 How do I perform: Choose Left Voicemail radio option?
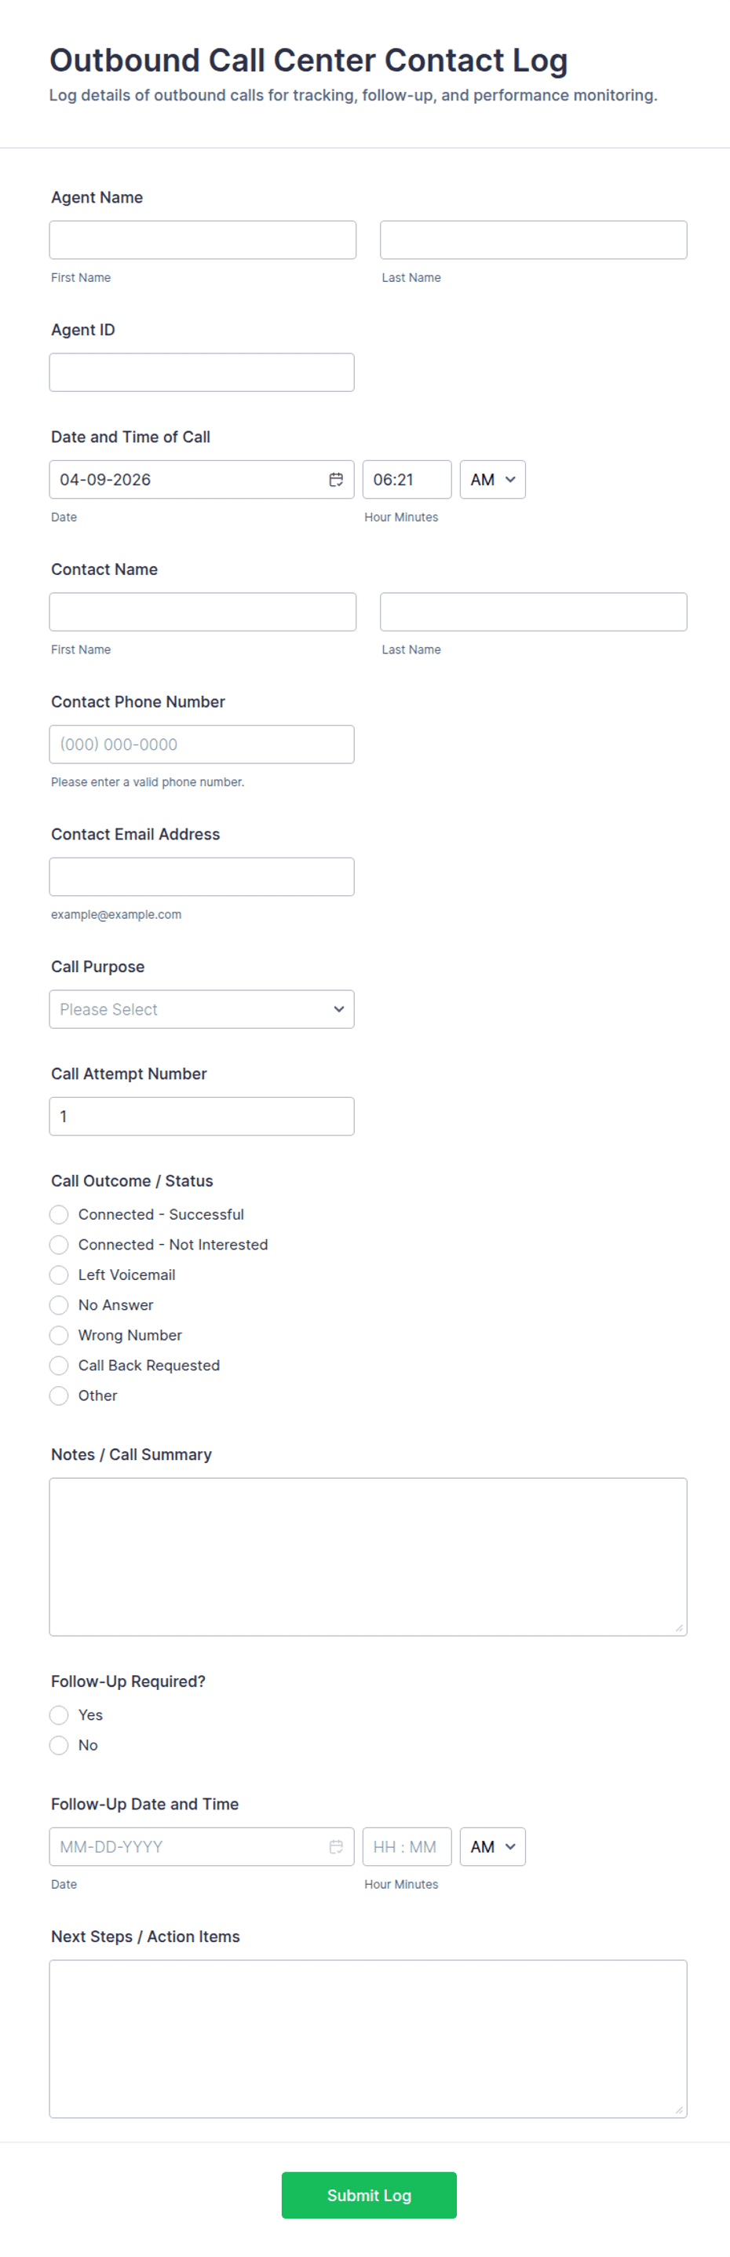[59, 1275]
